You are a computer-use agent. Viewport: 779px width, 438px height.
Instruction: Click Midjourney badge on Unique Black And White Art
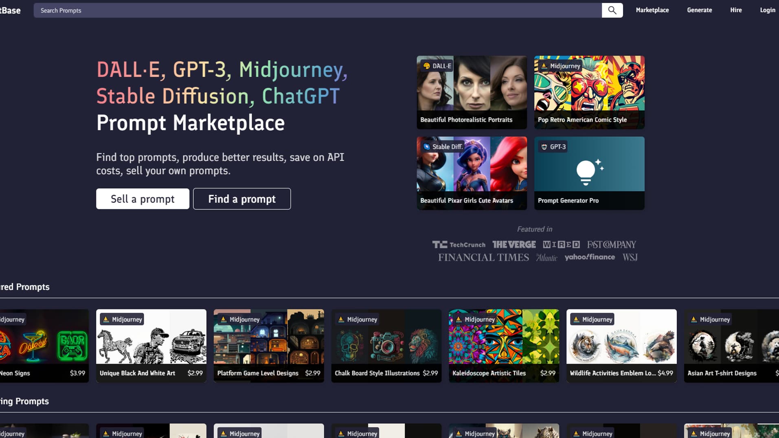(x=122, y=320)
